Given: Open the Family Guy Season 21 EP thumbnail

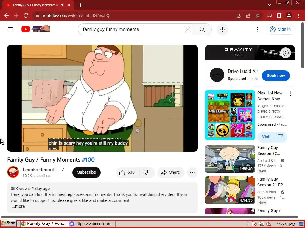Looking at the screenshot, I should point(230,190).
